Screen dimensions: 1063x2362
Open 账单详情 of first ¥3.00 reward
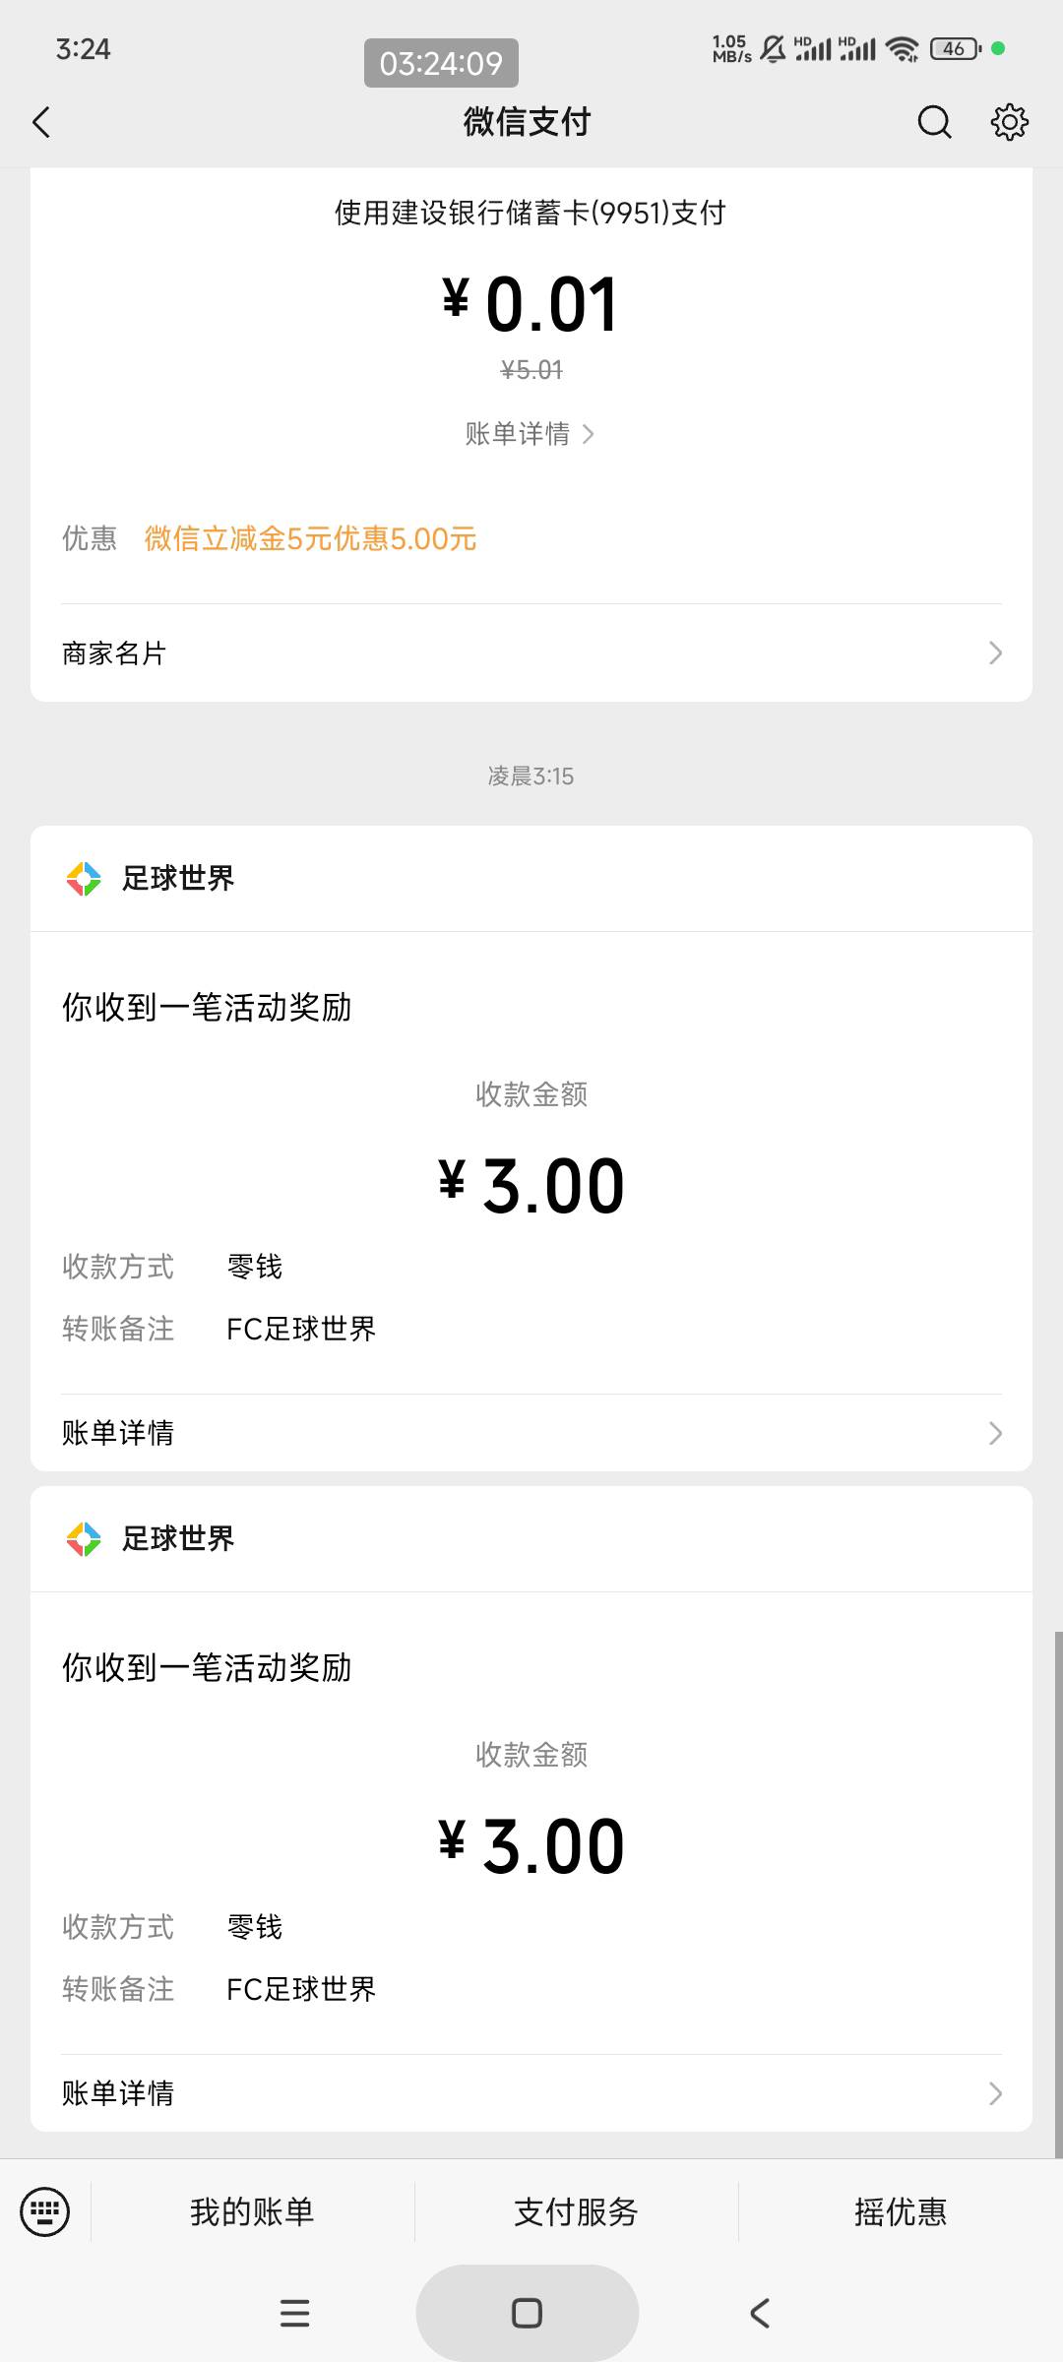point(531,1433)
